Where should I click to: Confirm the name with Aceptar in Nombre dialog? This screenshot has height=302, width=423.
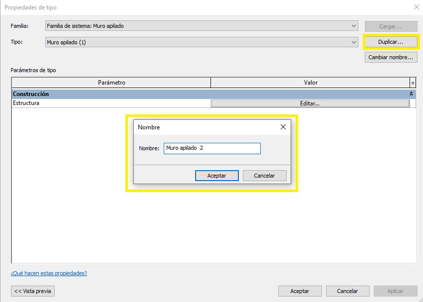216,176
